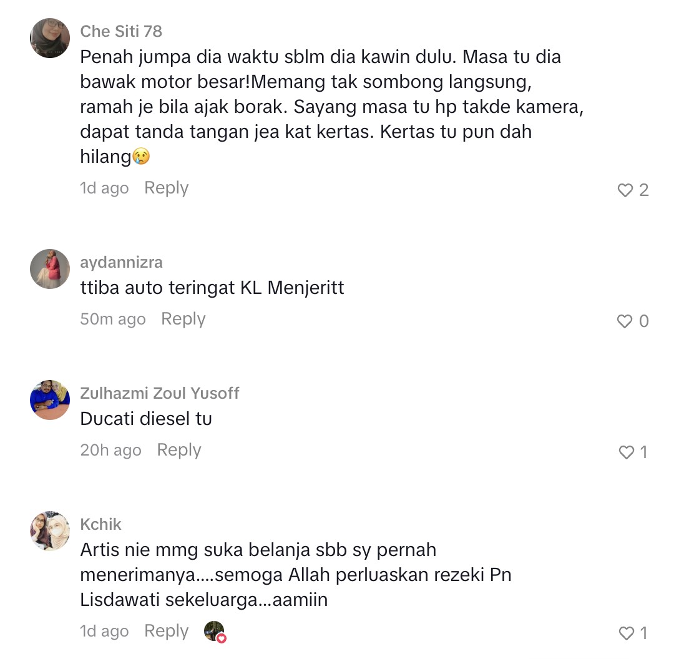Tap the heart on Kchik's comment
Viewport: 679px width, 659px height.
[626, 633]
